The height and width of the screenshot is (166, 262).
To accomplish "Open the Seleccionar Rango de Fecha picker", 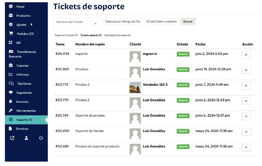I will coord(123,22).
